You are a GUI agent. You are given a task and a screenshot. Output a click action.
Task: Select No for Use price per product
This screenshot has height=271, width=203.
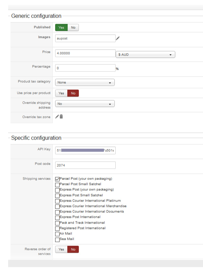[73, 93]
